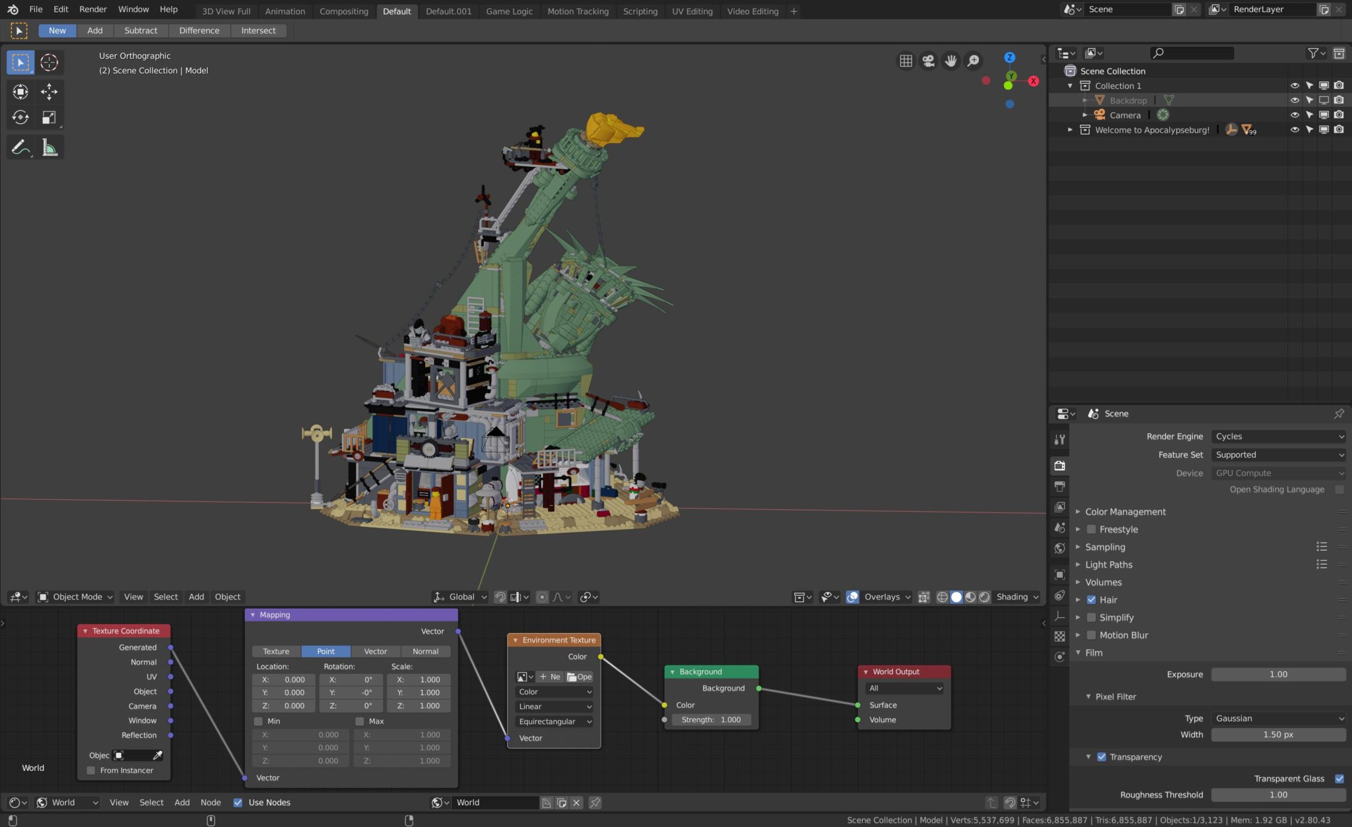Expand the Sampling panel
This screenshot has height=827, width=1352.
click(1105, 547)
